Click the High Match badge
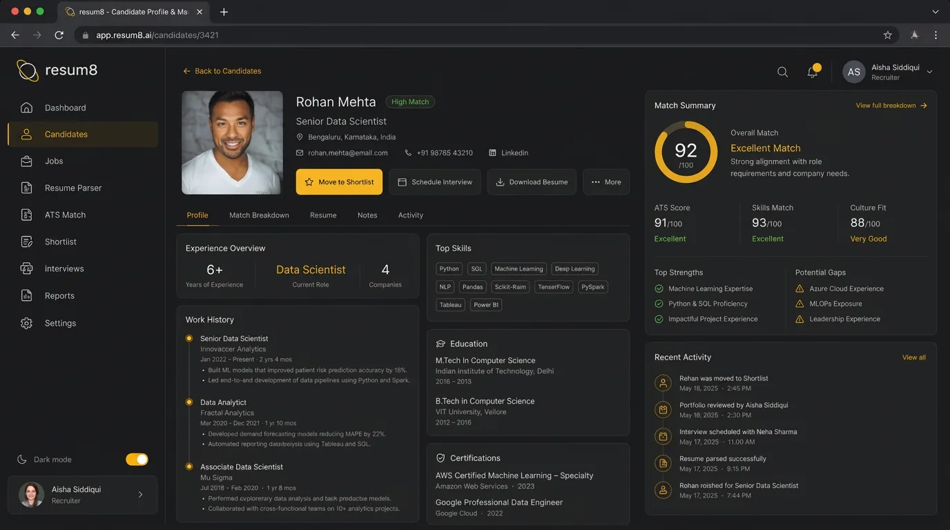The image size is (950, 530). (x=410, y=102)
